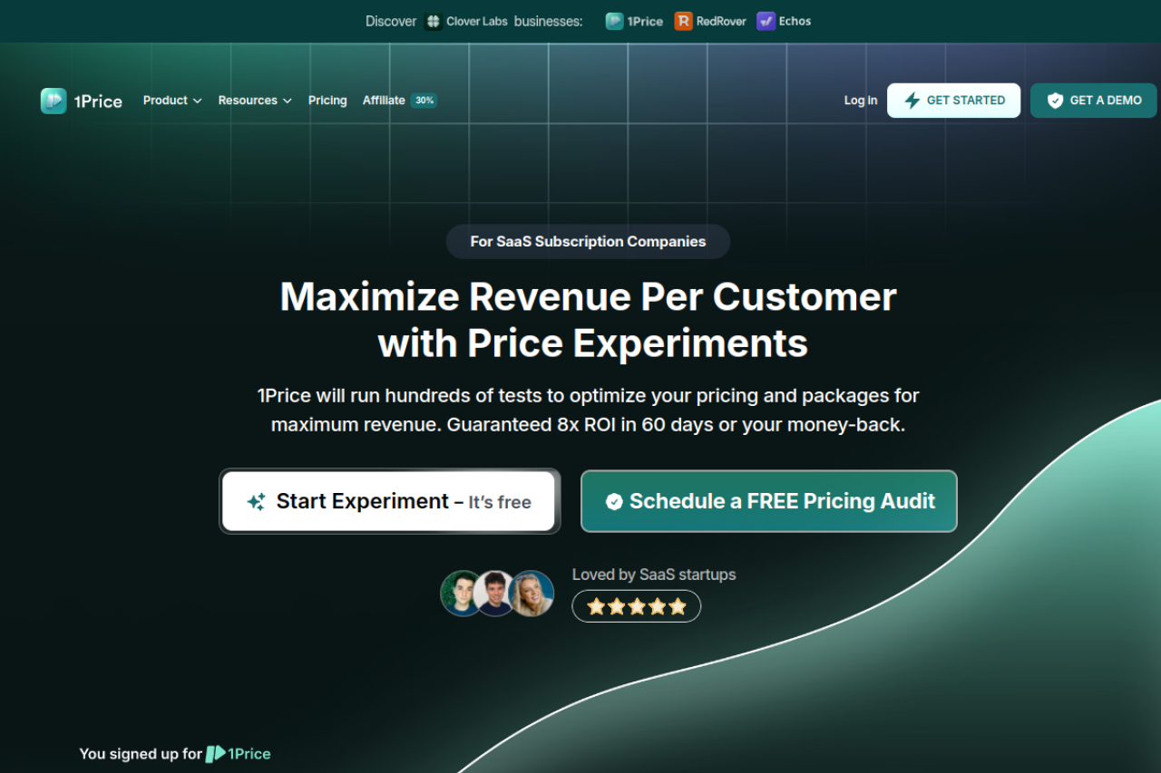This screenshot has width=1161, height=773.
Task: Click the Log in link
Action: click(x=860, y=101)
